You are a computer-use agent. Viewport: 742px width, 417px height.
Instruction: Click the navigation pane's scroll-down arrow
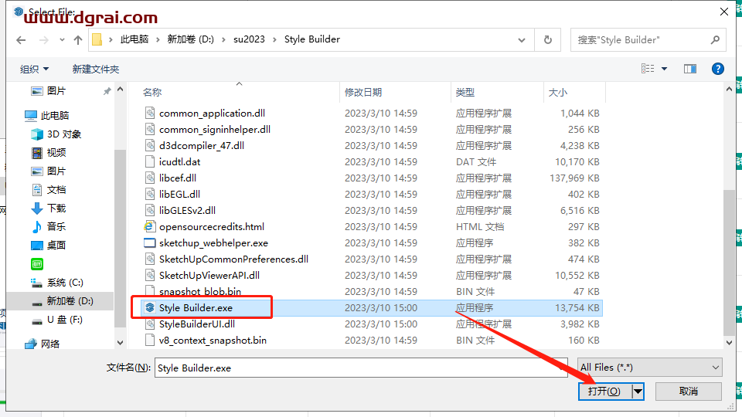[121, 343]
